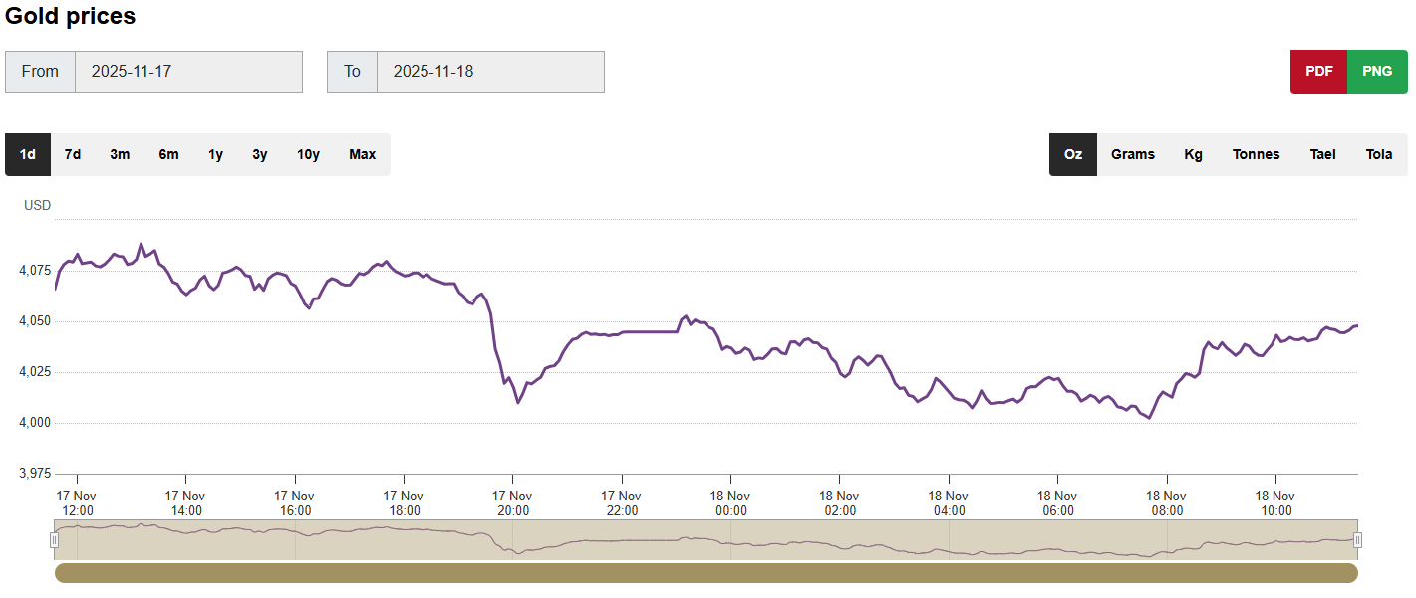Choose the 3m time range
The image size is (1416, 598).
(120, 155)
